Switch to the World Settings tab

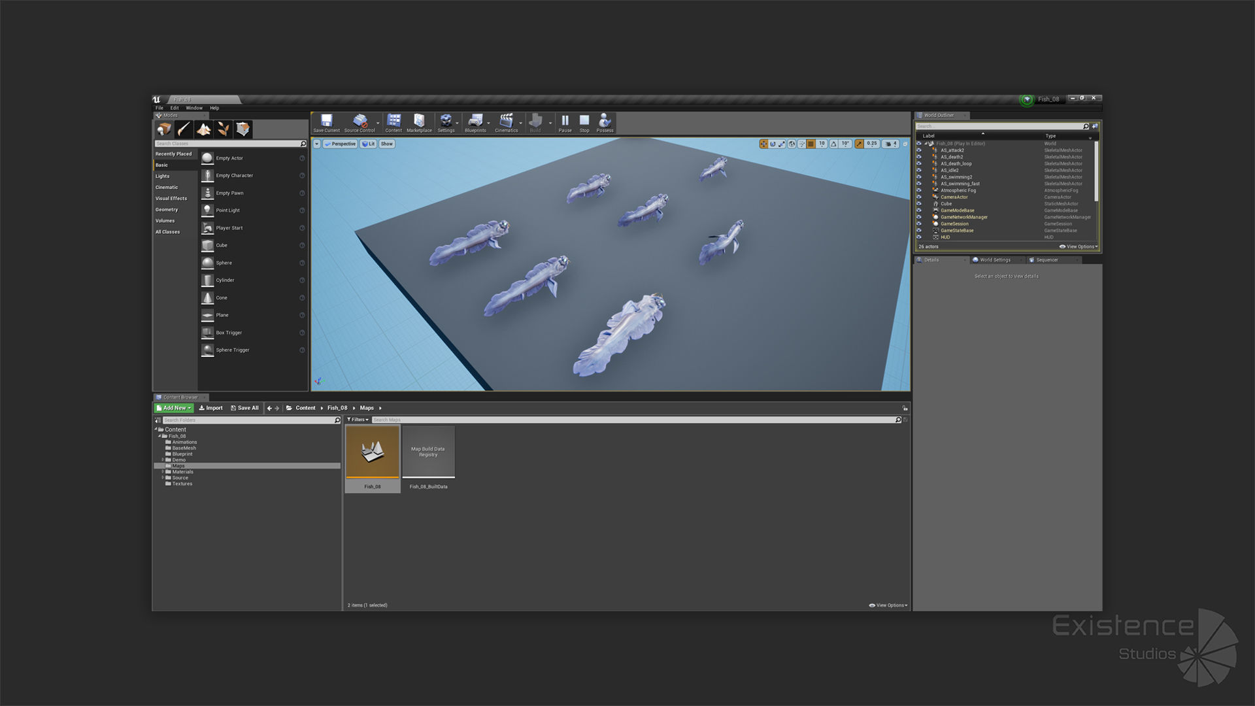(994, 260)
